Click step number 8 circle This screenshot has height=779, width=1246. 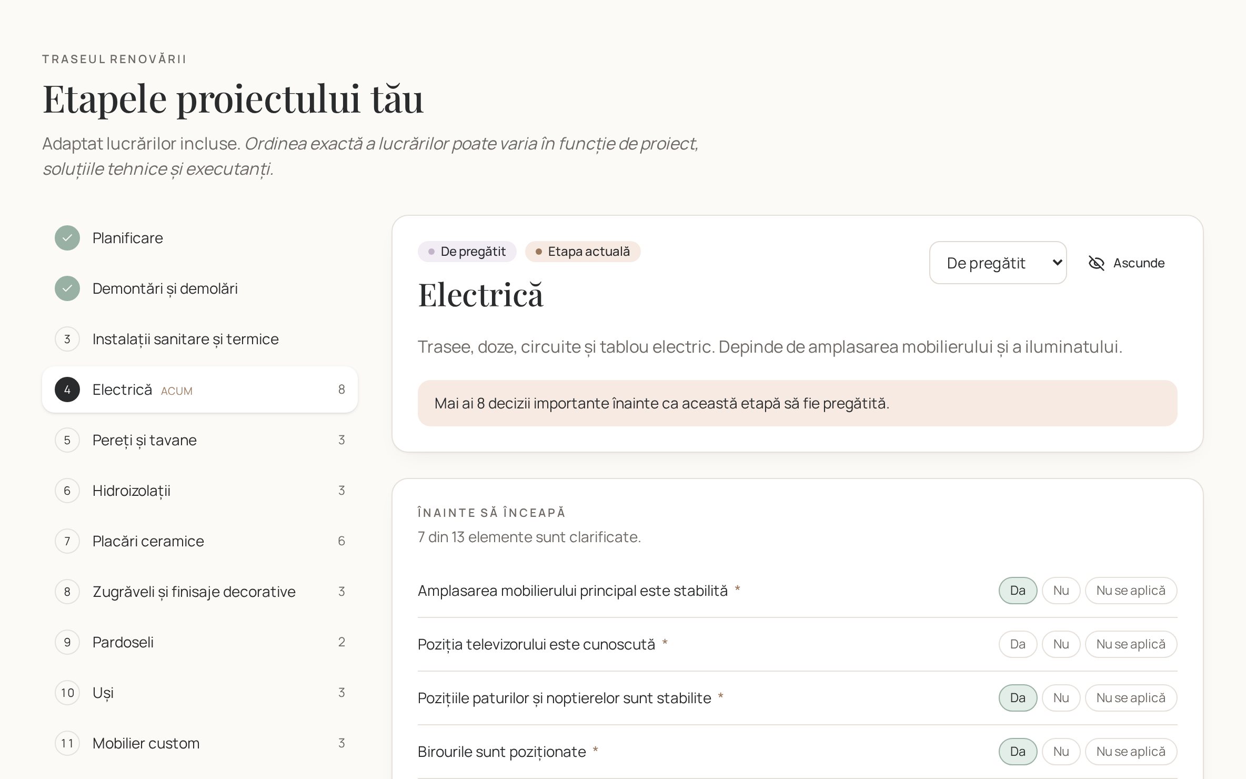click(67, 592)
